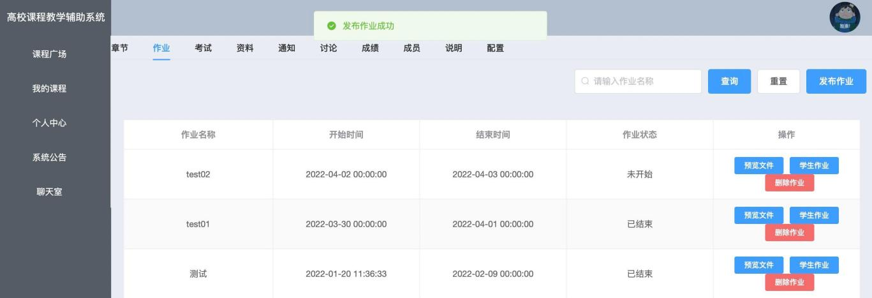Image resolution: width=872 pixels, height=298 pixels.
Task: Go to the 通知 tab
Action: (x=287, y=48)
